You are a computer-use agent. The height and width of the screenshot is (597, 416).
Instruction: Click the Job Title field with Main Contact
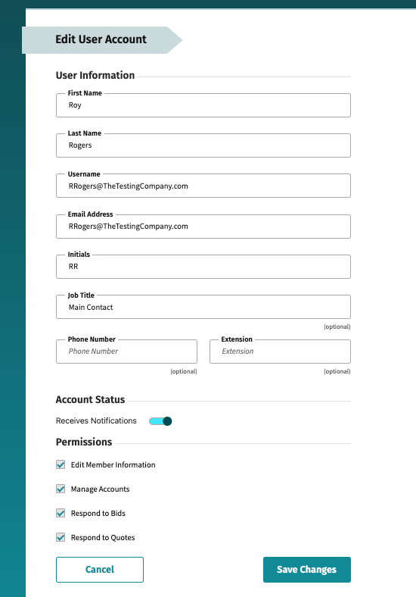[x=203, y=307]
